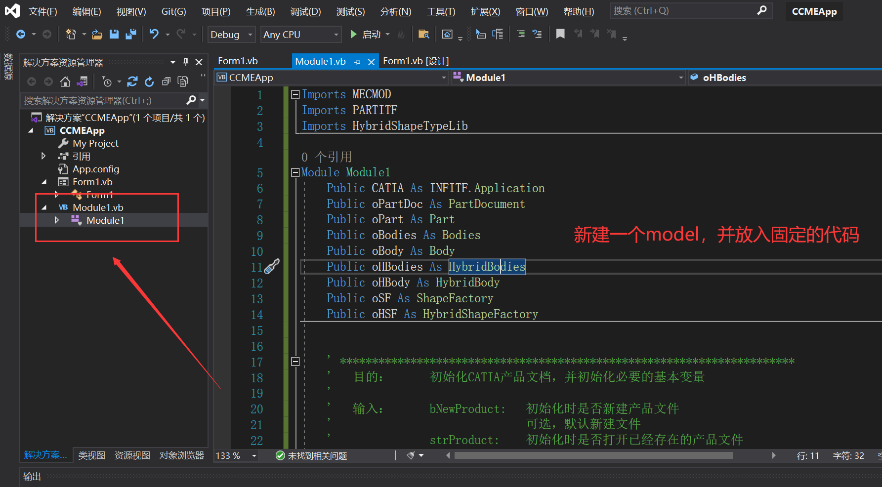Collapse the Form1.vb tree node
The height and width of the screenshot is (487, 882).
(43, 182)
